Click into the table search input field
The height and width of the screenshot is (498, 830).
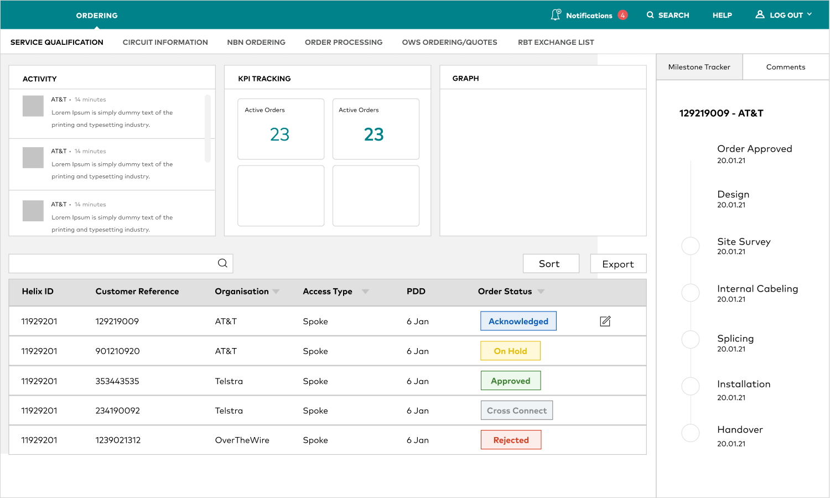pos(111,263)
